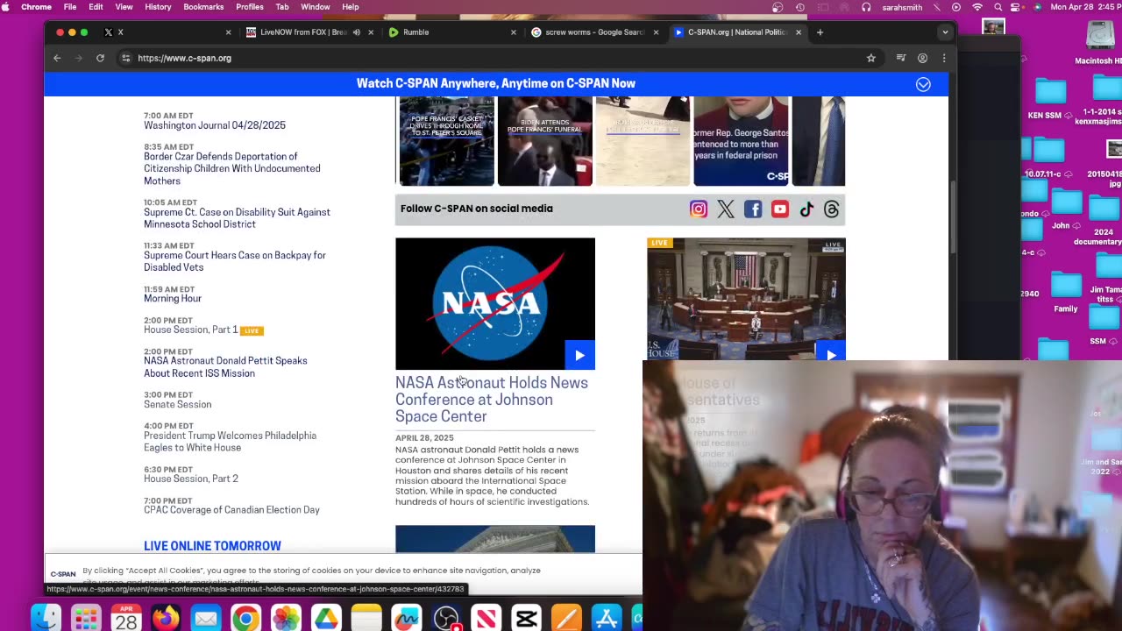The width and height of the screenshot is (1122, 631).
Task: Open House Session, Part 2 link
Action: [x=191, y=479]
